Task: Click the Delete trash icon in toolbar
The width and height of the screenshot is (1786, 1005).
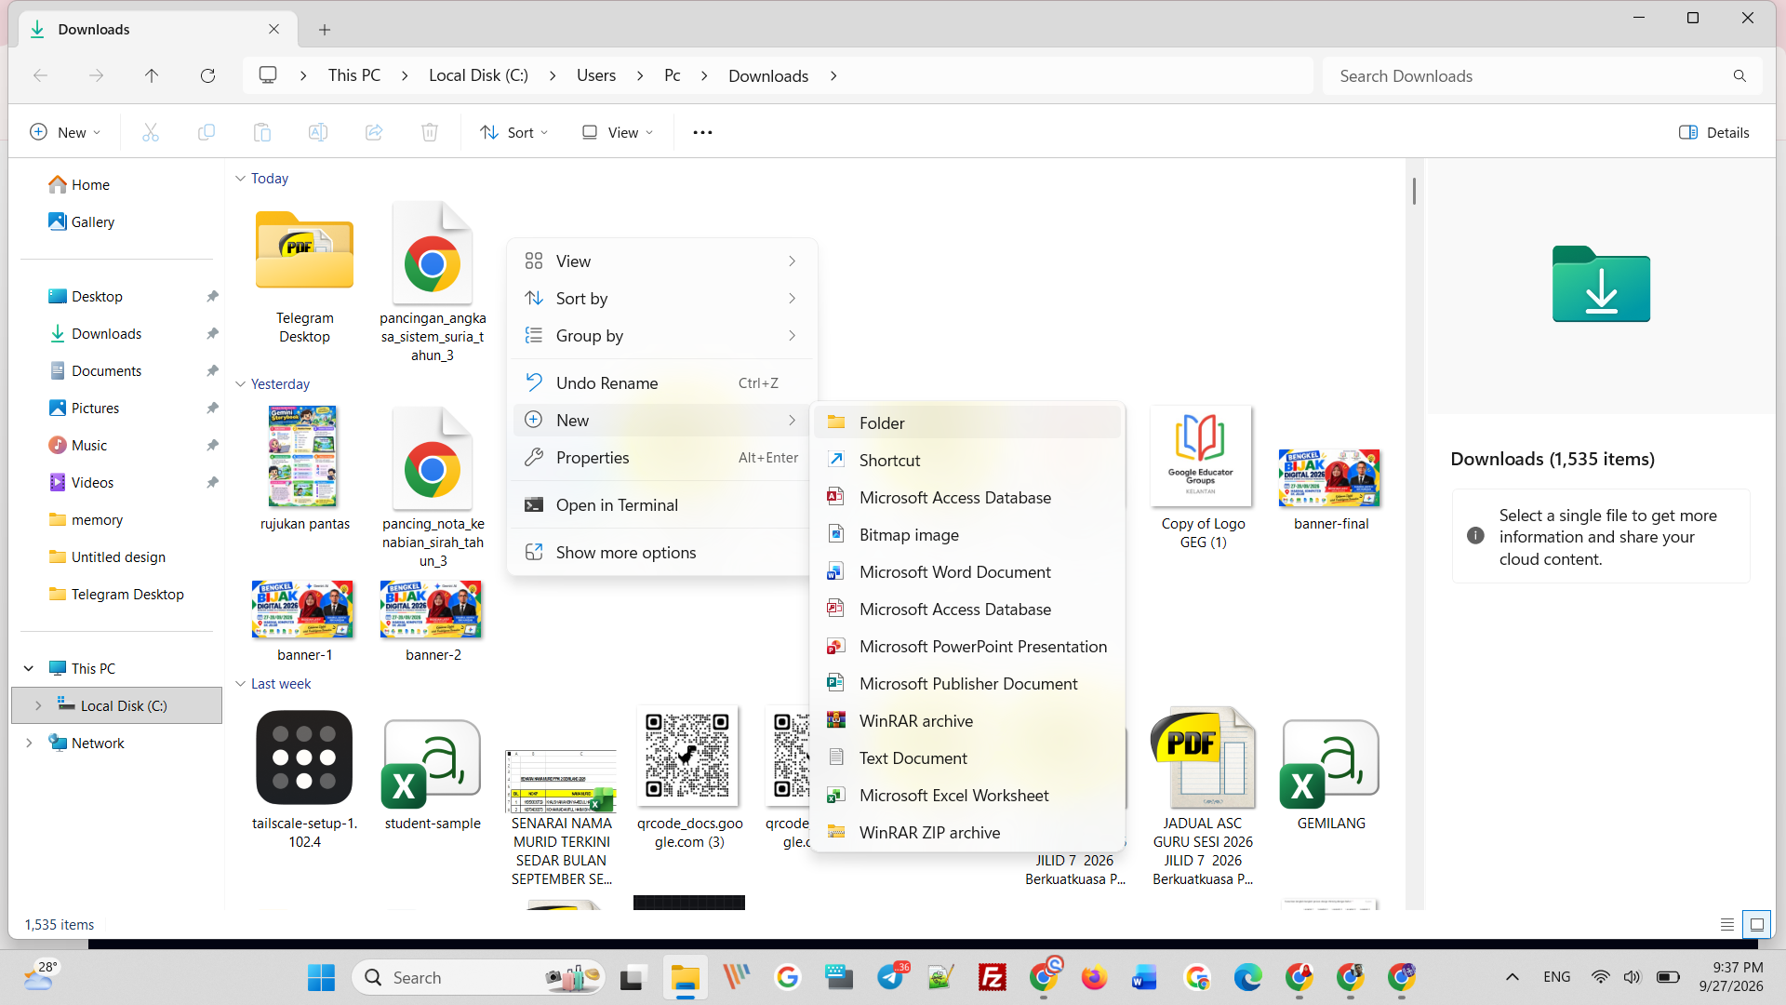Action: [430, 132]
